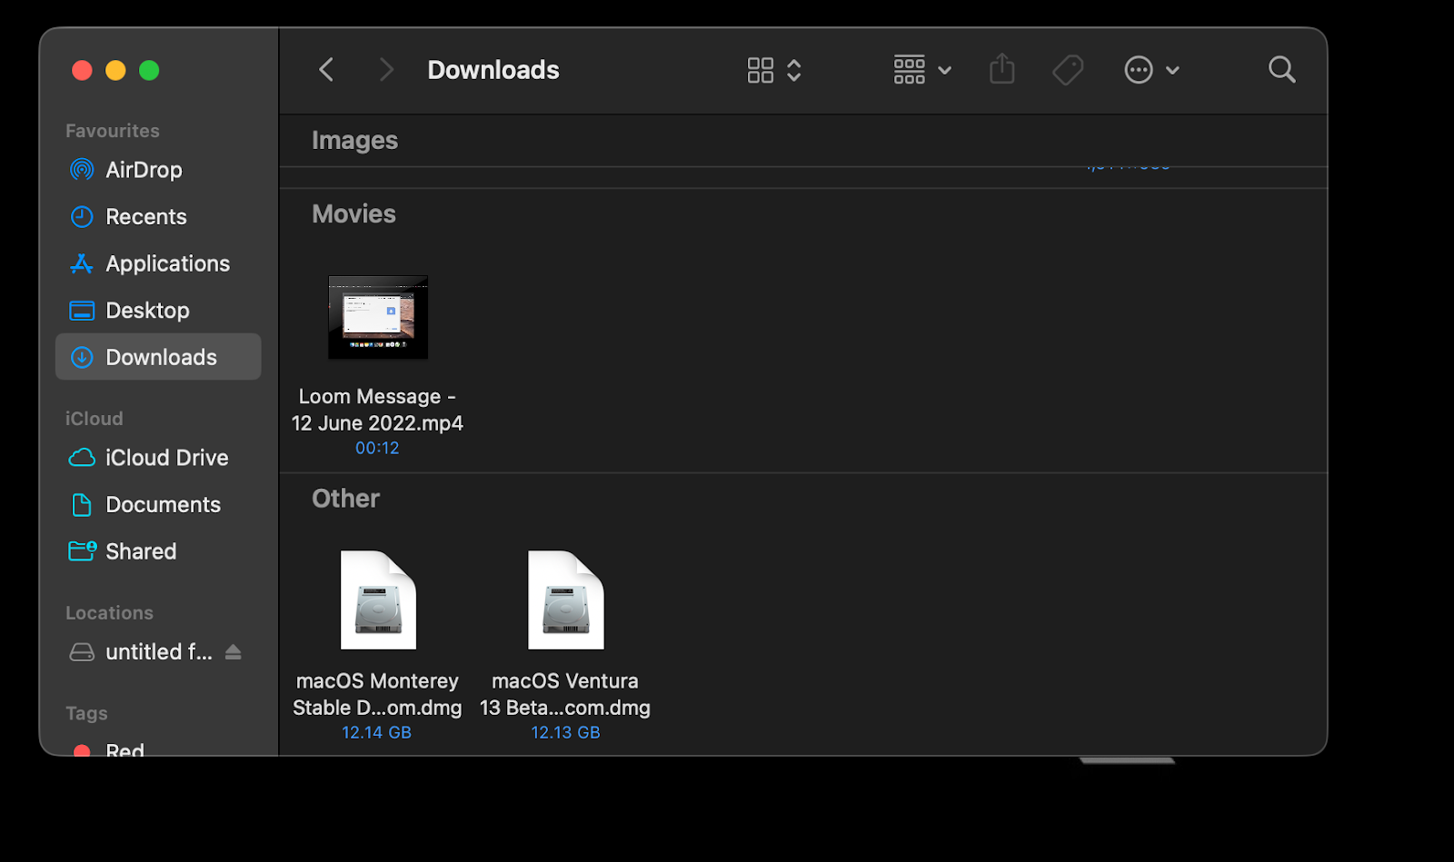
Task: Open Documents in the sidebar
Action: pyautogui.click(x=158, y=504)
